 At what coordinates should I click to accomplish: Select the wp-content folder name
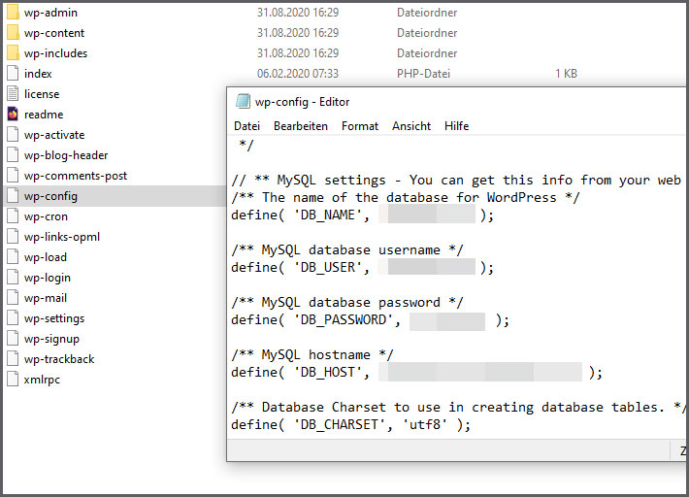tap(54, 33)
